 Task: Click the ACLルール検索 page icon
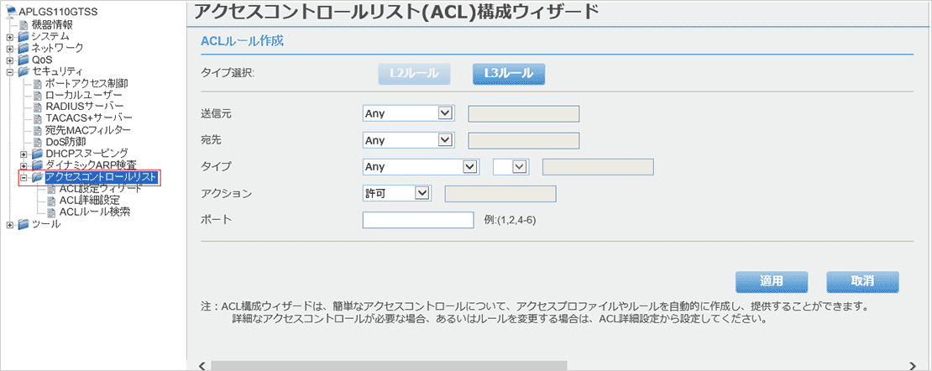click(x=51, y=212)
